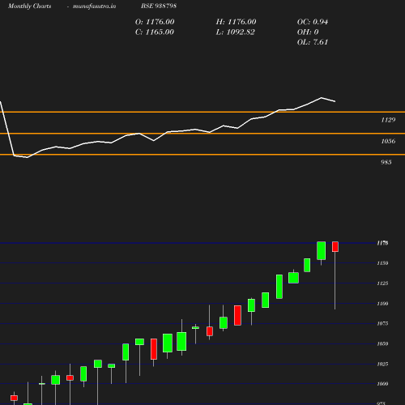Click the highest label on candlestick price axis
Screen dimensions: 405x405
pos(382,243)
